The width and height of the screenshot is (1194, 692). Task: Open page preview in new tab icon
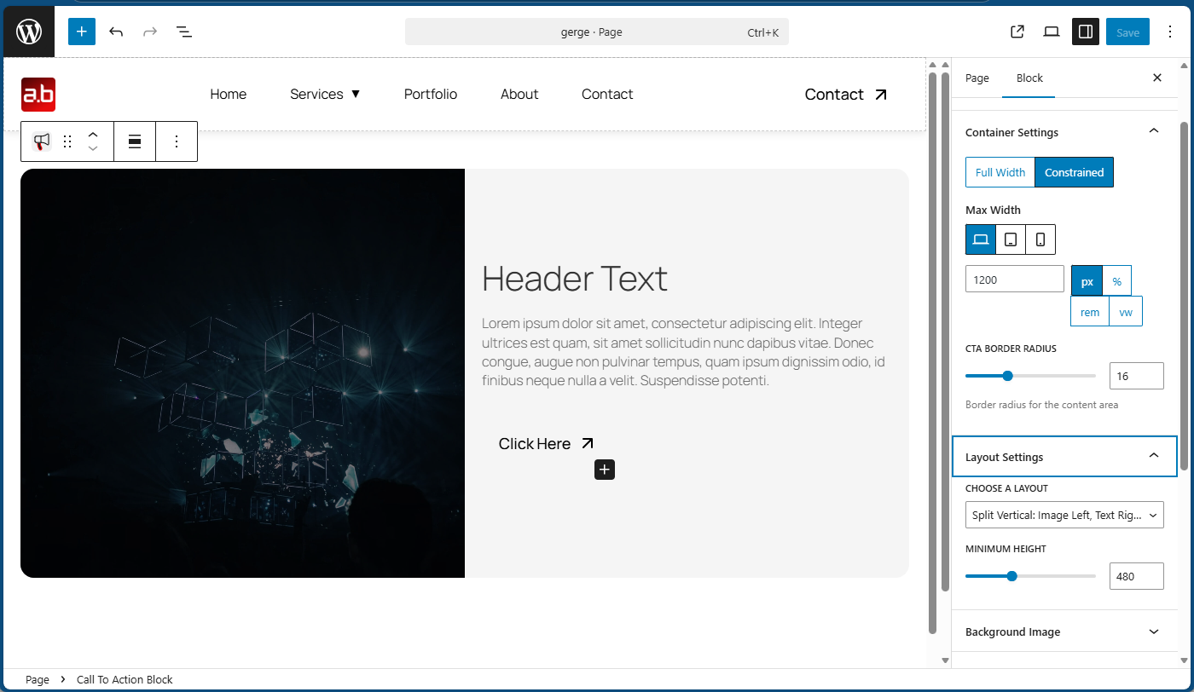(1017, 32)
